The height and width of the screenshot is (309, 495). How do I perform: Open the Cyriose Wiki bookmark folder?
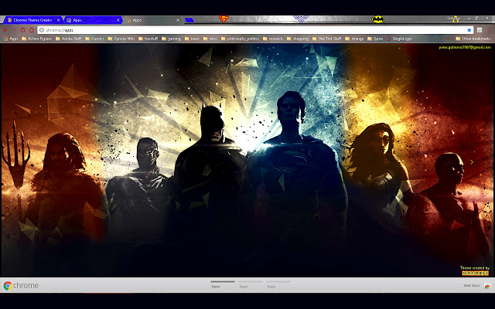121,39
